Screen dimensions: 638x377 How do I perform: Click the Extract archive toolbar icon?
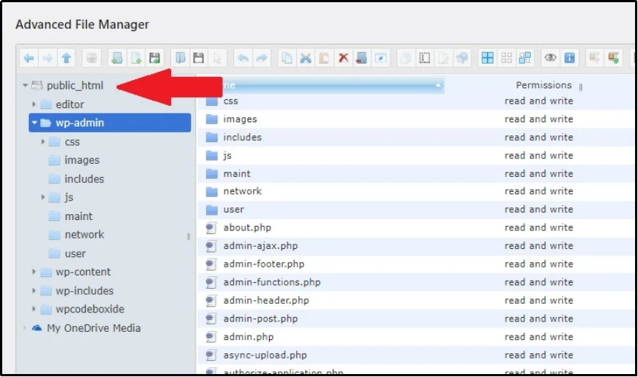point(594,59)
